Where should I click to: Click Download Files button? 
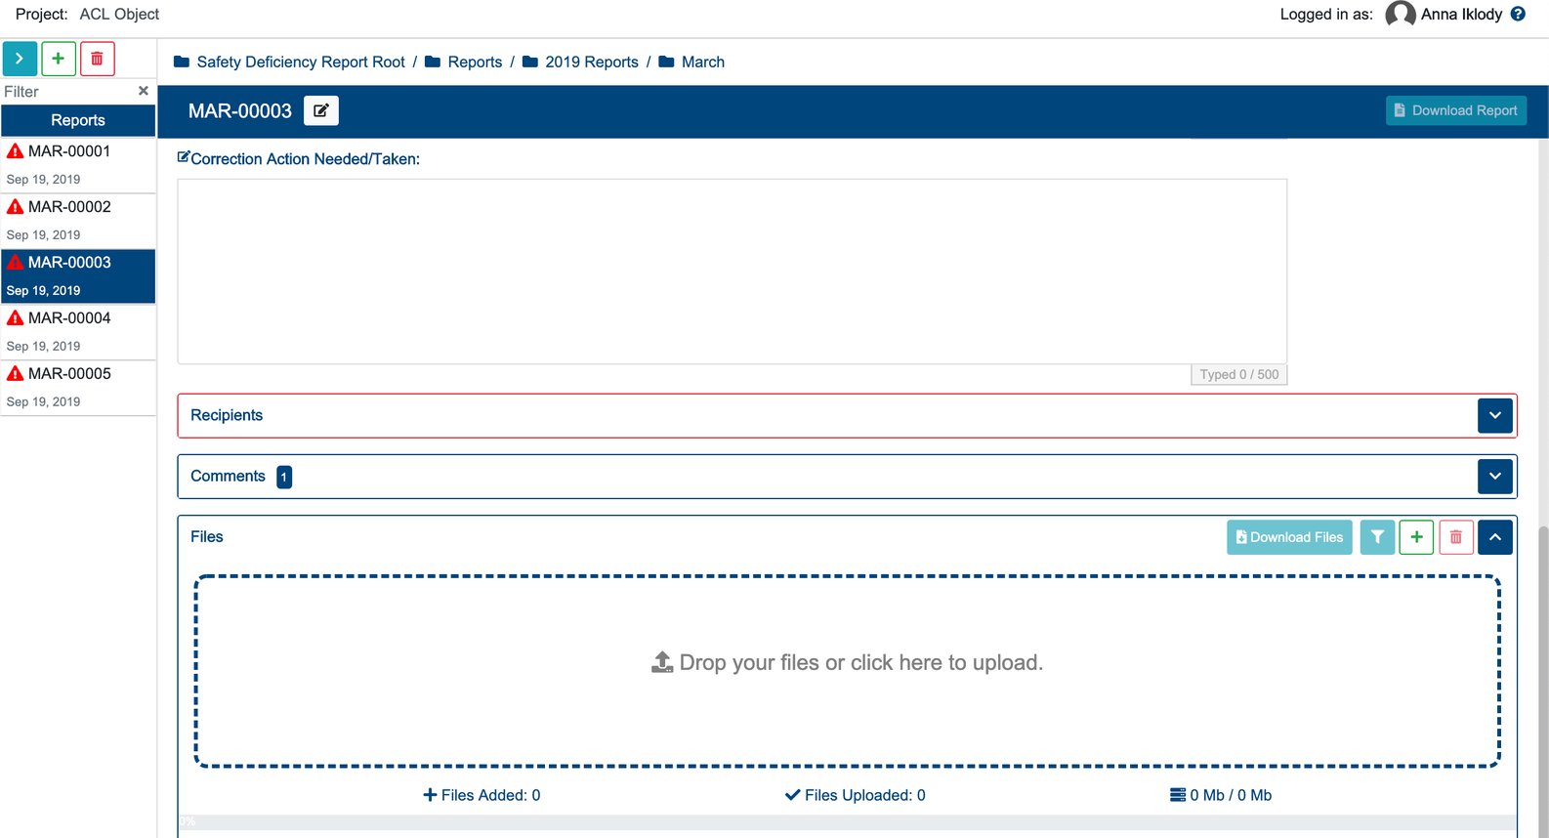tap(1289, 537)
